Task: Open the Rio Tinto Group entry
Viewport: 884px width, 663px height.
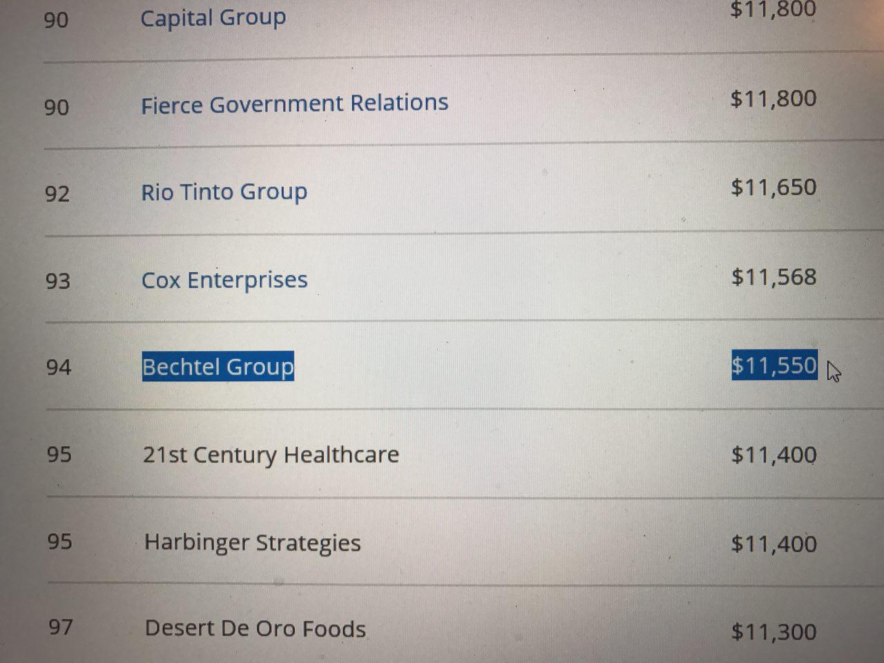Action: pos(224,192)
